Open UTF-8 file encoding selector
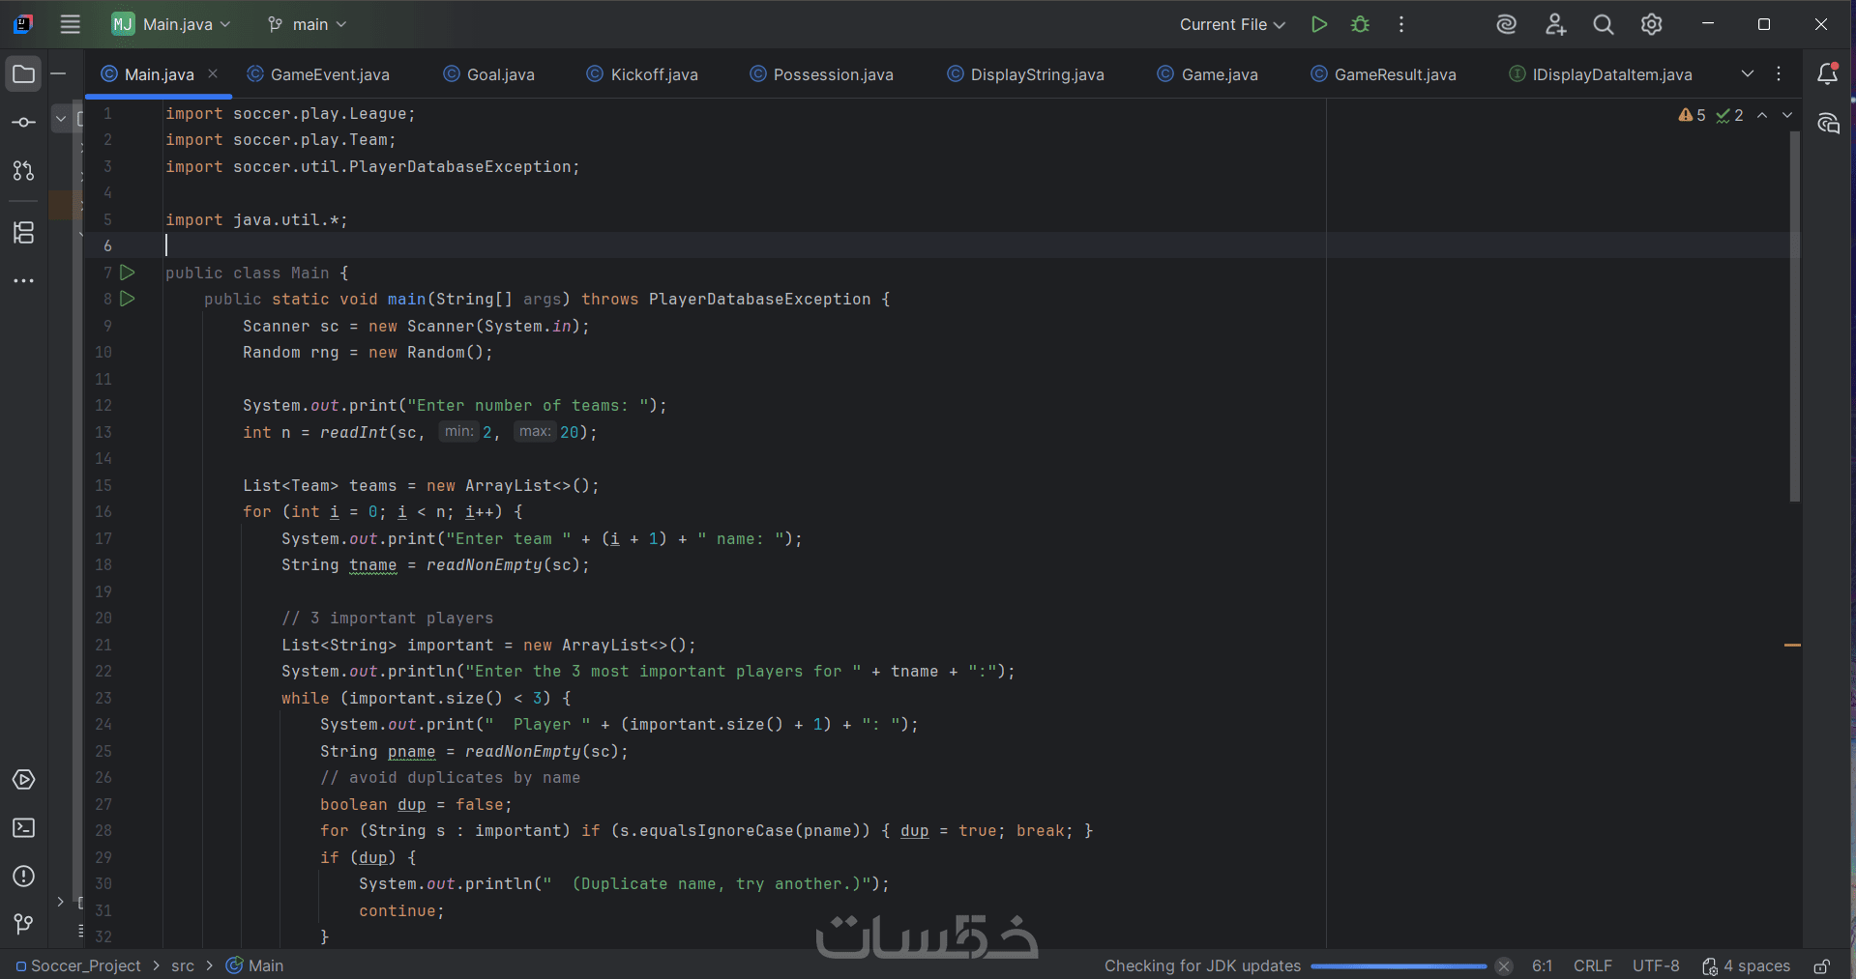This screenshot has width=1856, height=979. (x=1656, y=966)
